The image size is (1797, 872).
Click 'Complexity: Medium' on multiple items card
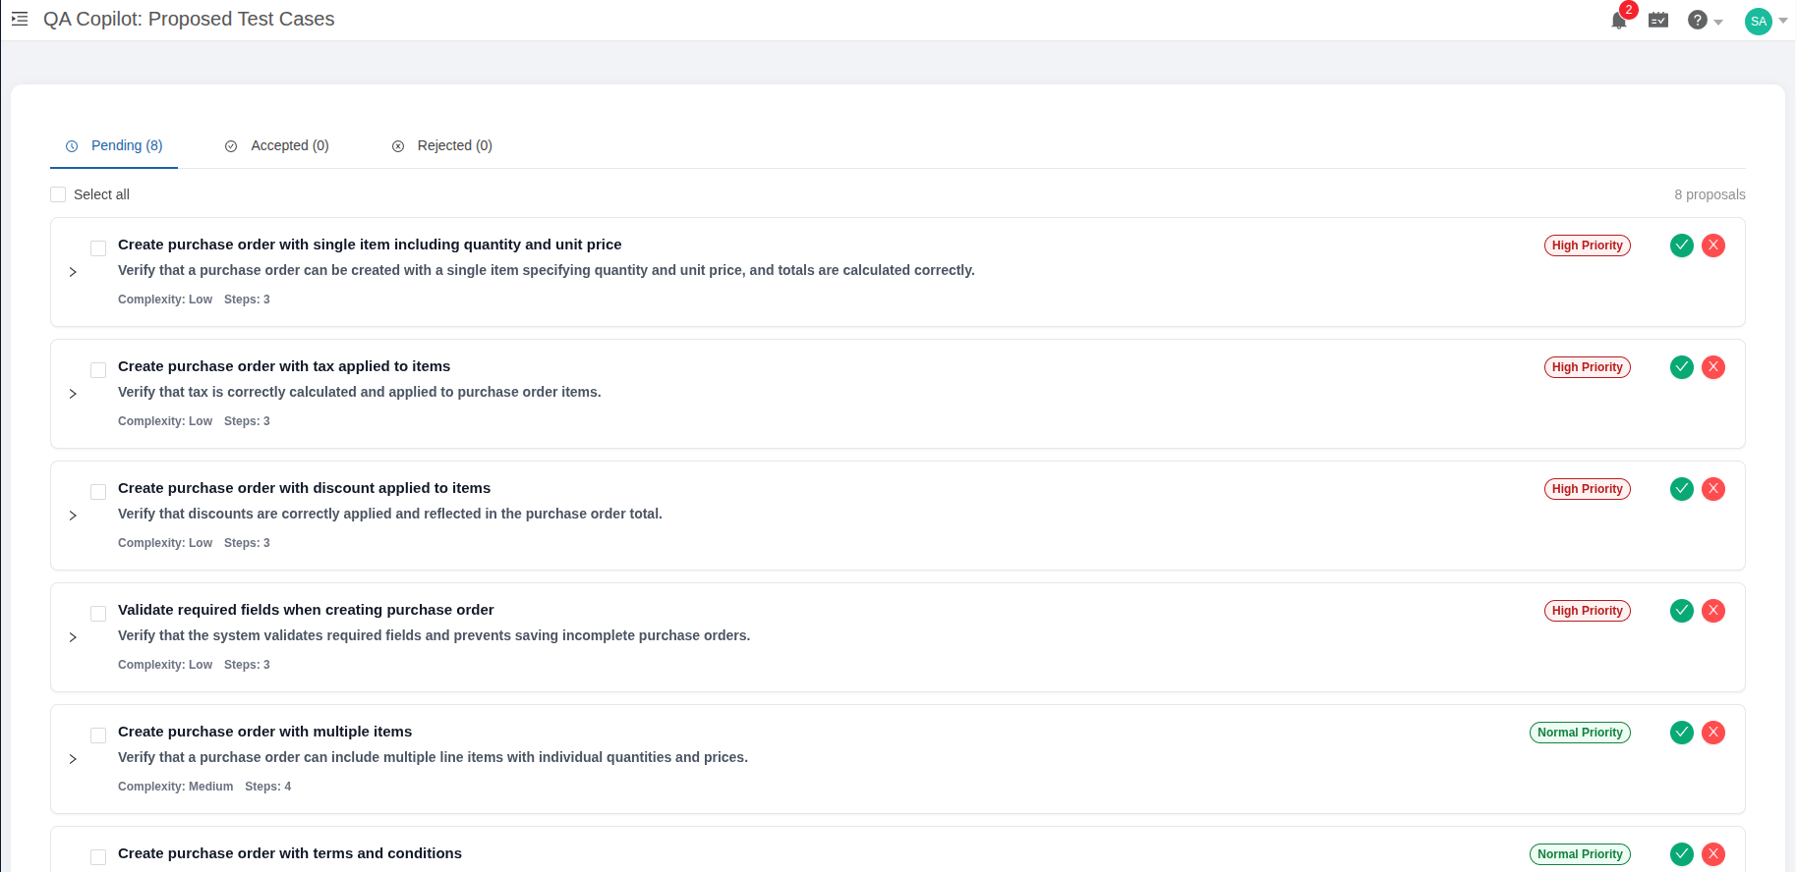pyautogui.click(x=175, y=787)
